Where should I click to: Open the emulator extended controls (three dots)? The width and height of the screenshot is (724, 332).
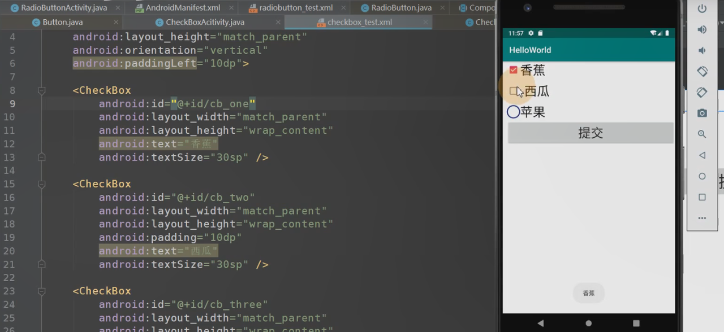tap(702, 218)
